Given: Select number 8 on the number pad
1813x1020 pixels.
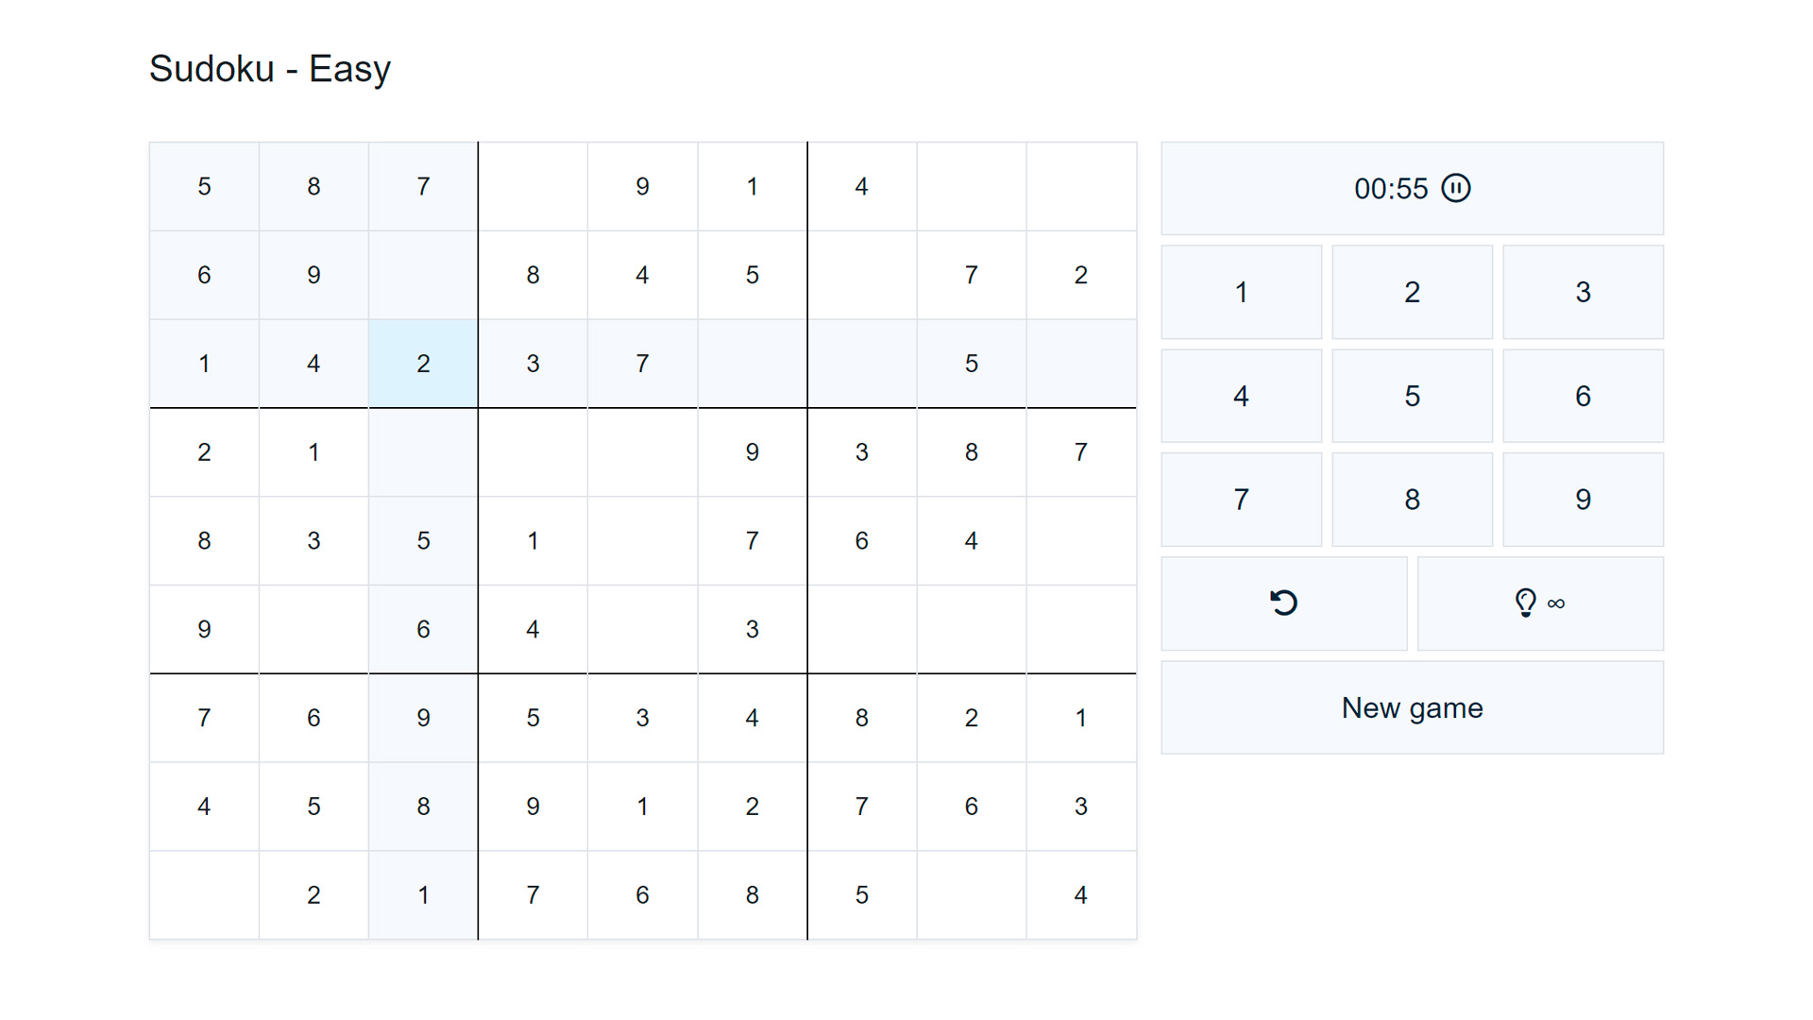Looking at the screenshot, I should [x=1412, y=500].
